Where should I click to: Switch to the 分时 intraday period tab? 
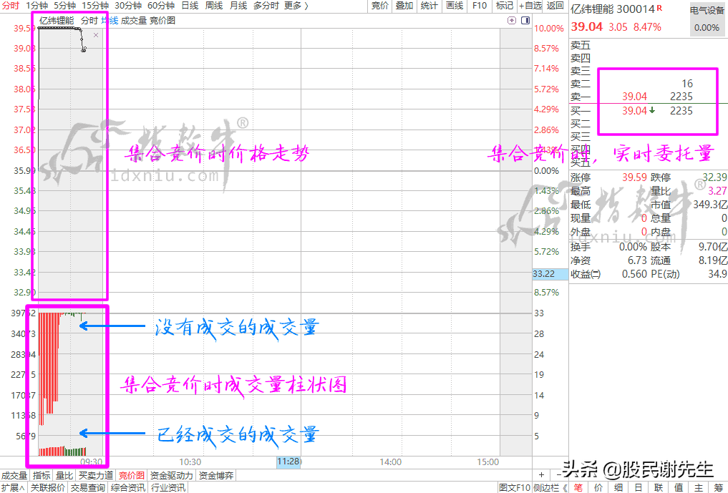pyautogui.click(x=11, y=6)
